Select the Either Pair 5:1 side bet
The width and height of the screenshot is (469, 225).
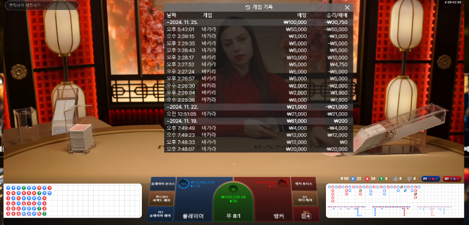click(305, 199)
